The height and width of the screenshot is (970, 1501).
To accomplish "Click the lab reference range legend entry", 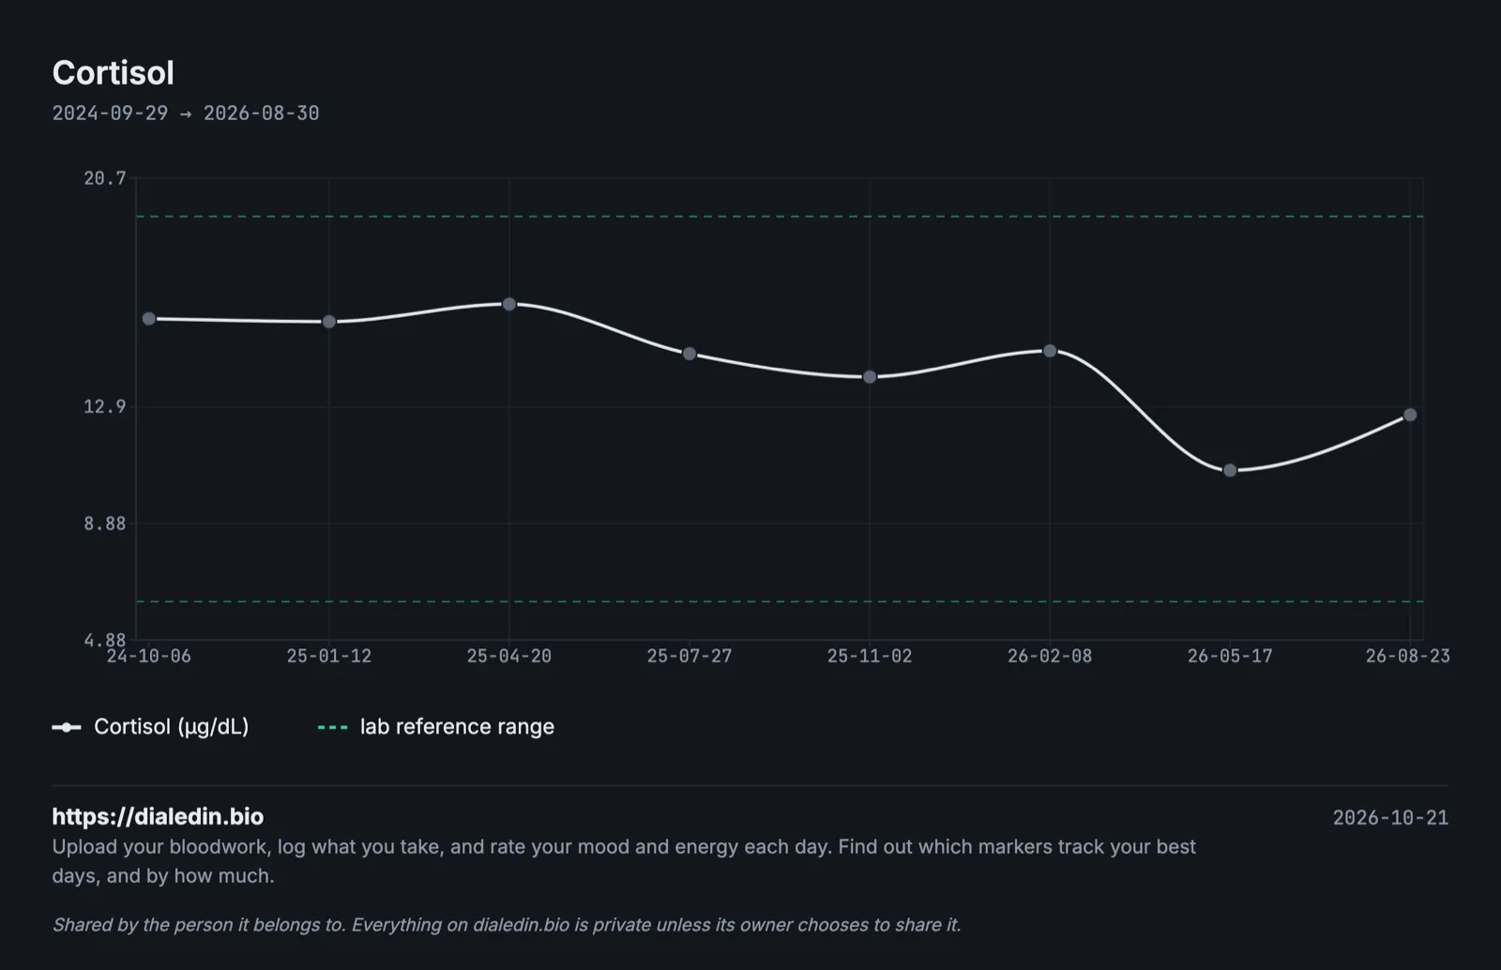I will click(x=436, y=727).
